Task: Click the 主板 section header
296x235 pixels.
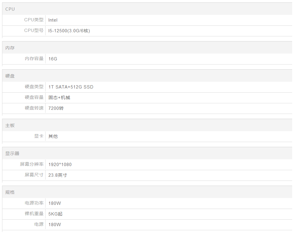Action: 10,125
